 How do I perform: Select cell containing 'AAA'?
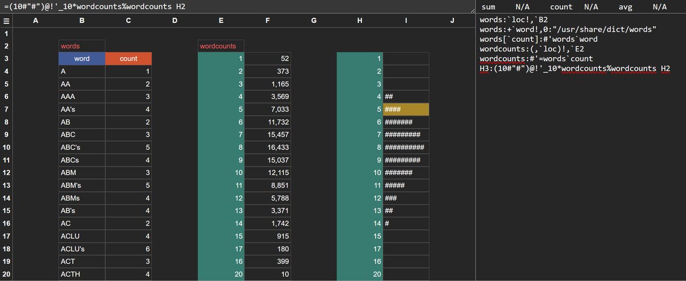(x=82, y=96)
